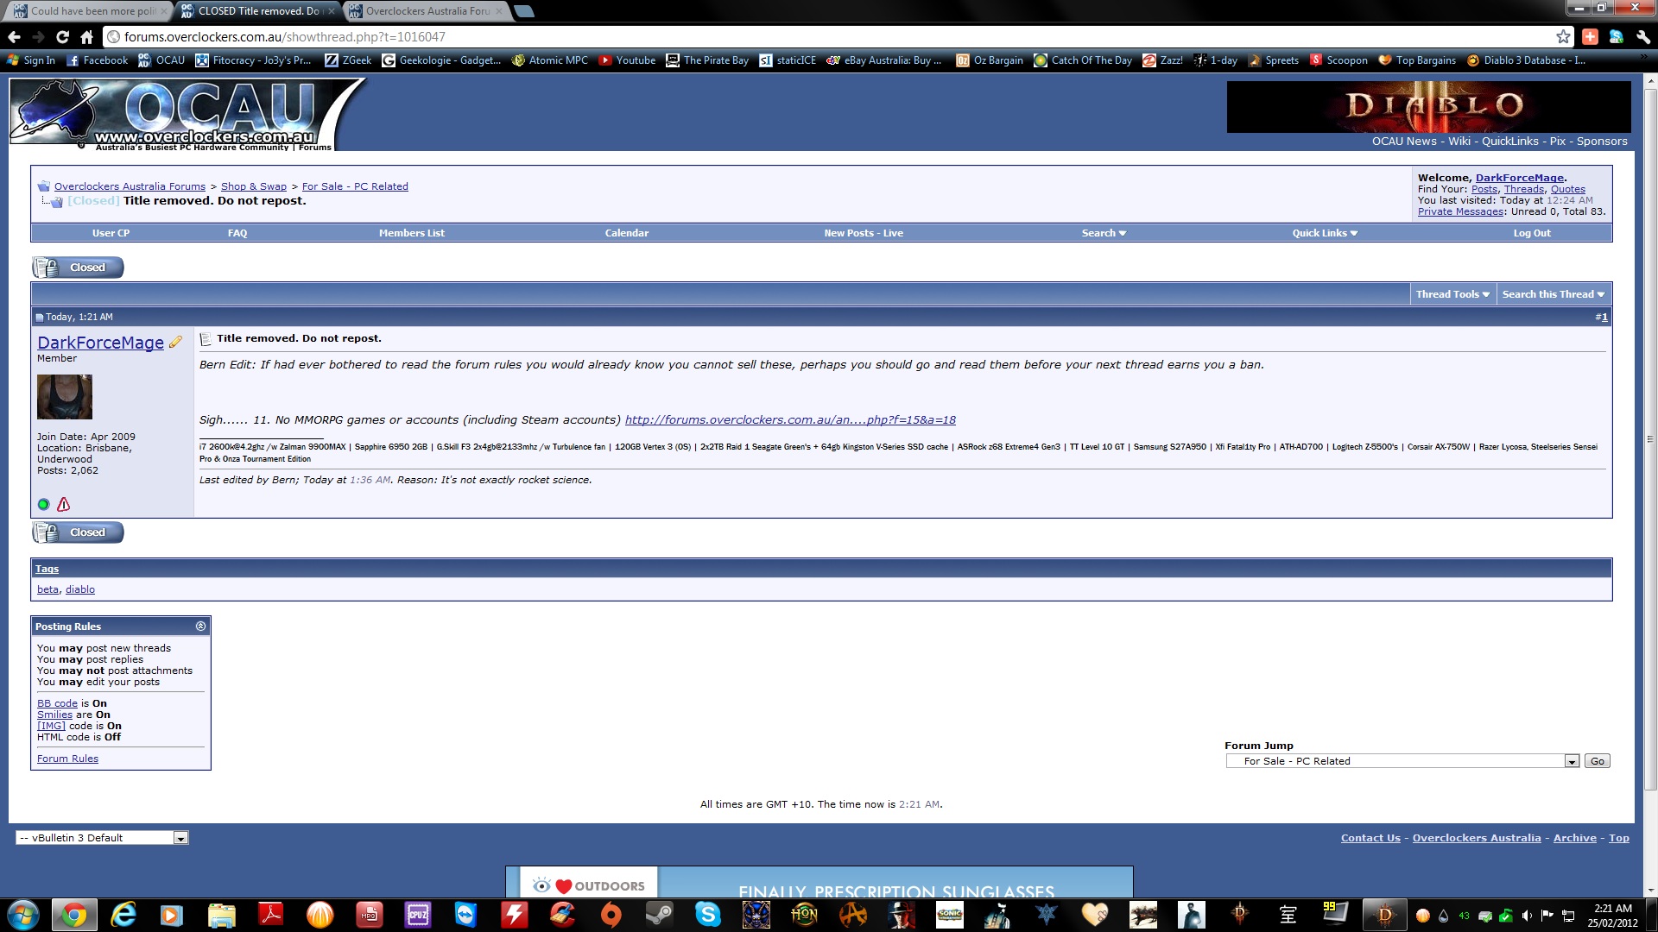Open the vBulletin 3 Default style selector
Screen dimensions: 1658x932
tap(180, 838)
